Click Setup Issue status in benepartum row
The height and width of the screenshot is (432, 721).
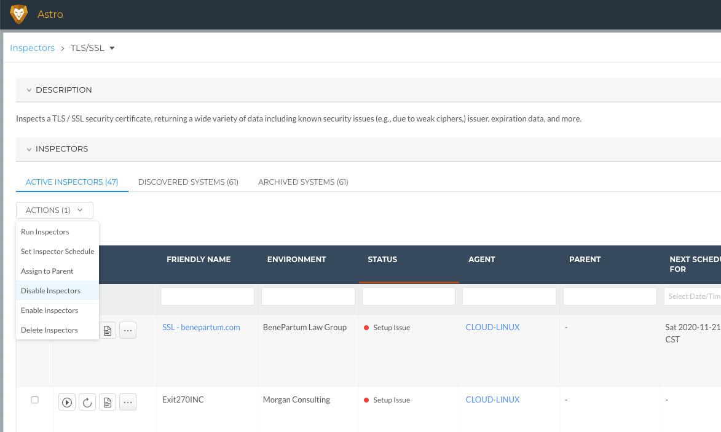tap(387, 328)
